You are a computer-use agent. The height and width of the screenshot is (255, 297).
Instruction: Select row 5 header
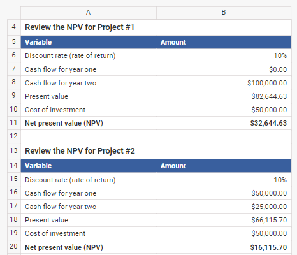tap(14, 42)
